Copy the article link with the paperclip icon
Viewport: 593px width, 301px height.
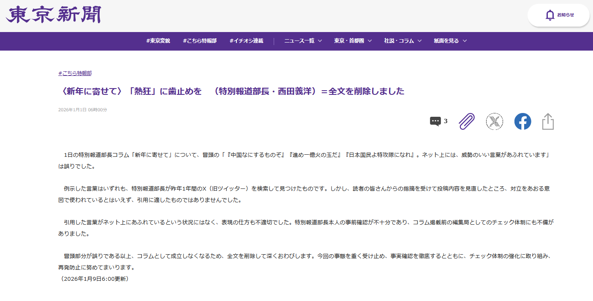pos(467,121)
